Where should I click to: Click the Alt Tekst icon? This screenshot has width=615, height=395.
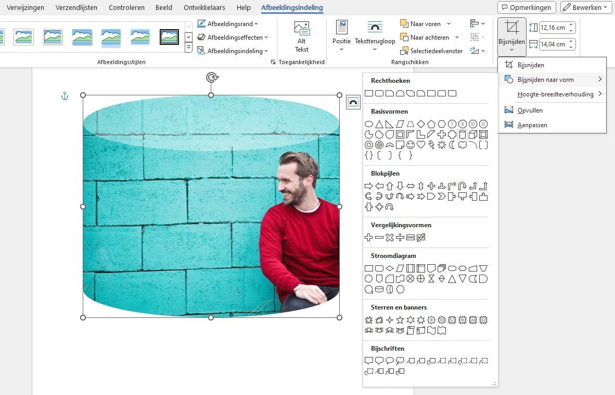click(302, 36)
